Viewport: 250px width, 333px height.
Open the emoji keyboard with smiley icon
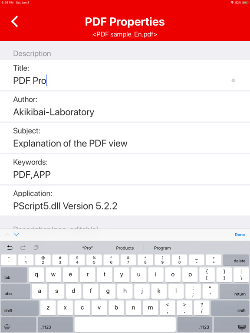(19, 324)
